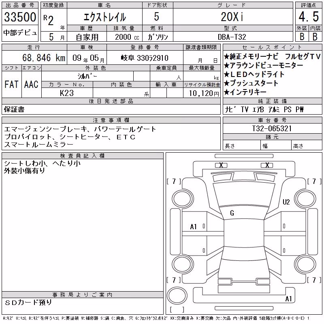Click the R2 first registration year

(49, 20)
